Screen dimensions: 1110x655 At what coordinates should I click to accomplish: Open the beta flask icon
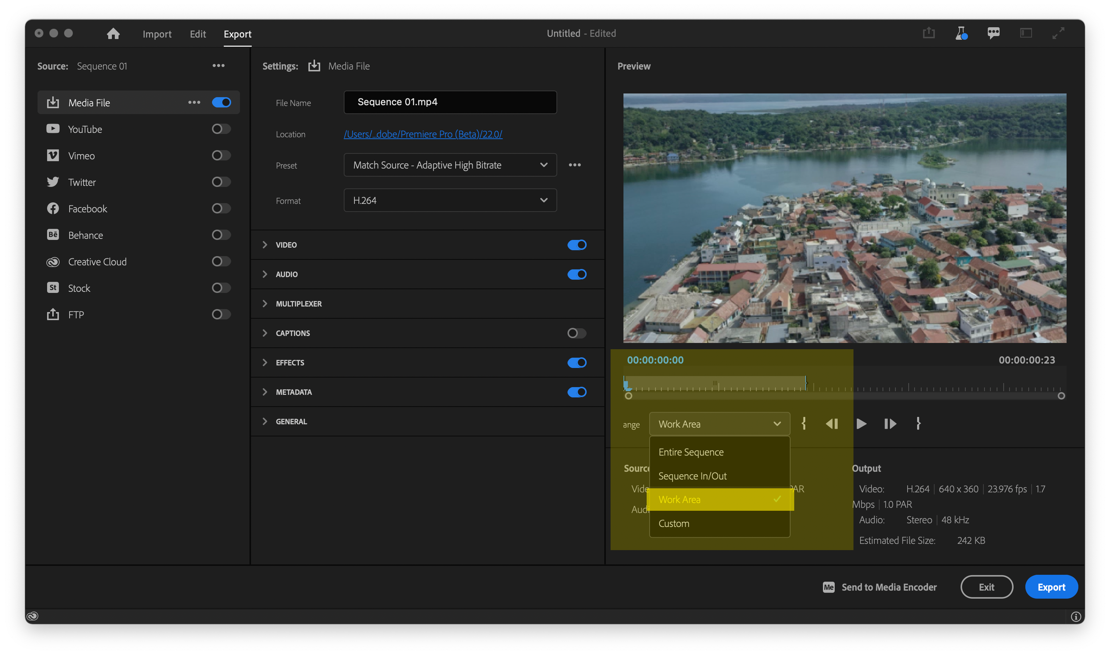point(961,33)
